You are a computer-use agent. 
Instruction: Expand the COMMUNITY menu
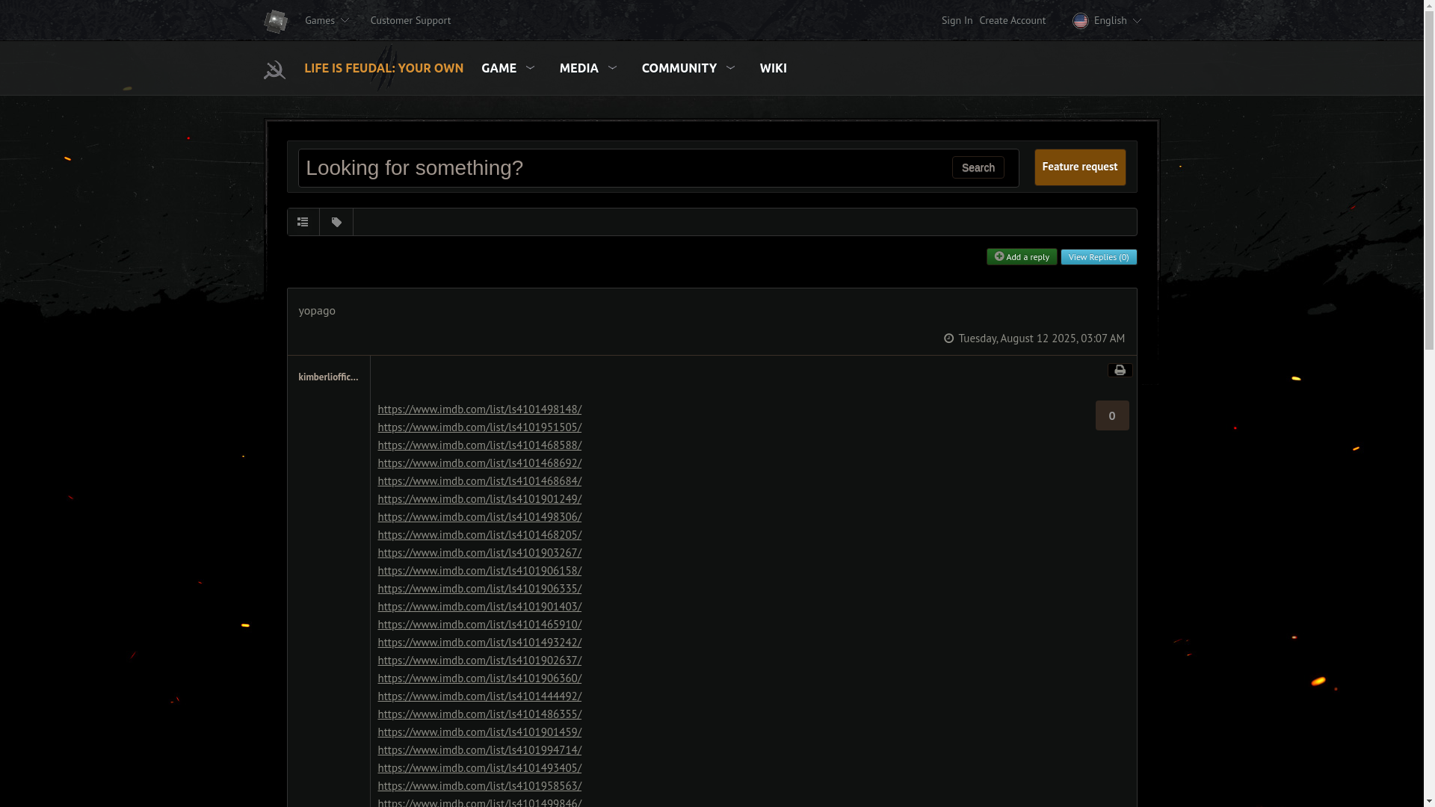click(688, 68)
